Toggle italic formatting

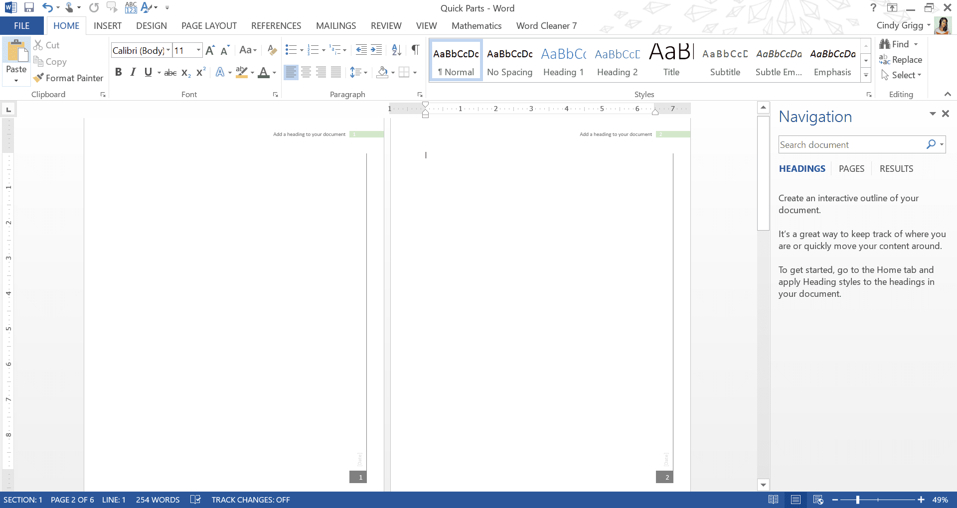(x=133, y=72)
